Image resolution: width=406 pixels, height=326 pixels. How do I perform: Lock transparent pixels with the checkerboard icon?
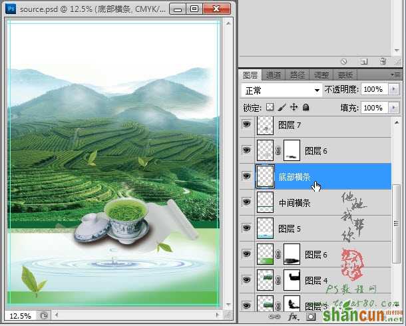point(270,107)
